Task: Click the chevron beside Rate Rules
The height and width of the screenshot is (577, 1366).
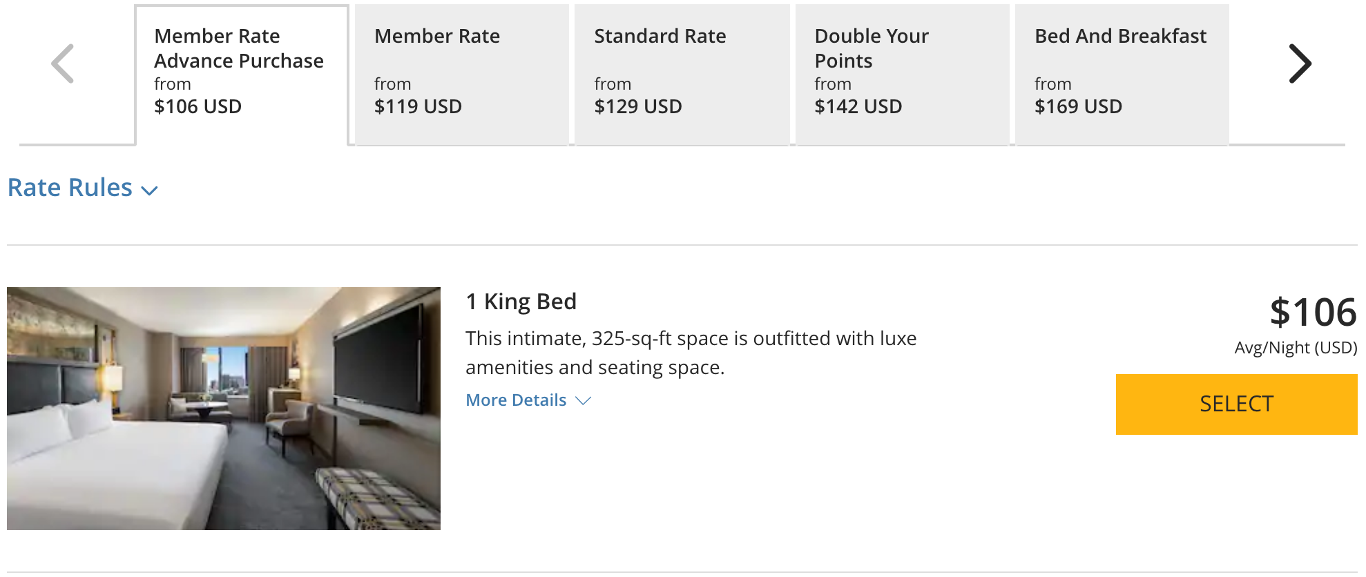Action: [x=150, y=190]
